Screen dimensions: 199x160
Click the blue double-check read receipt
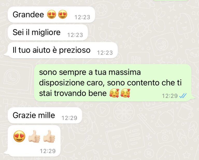183,96
